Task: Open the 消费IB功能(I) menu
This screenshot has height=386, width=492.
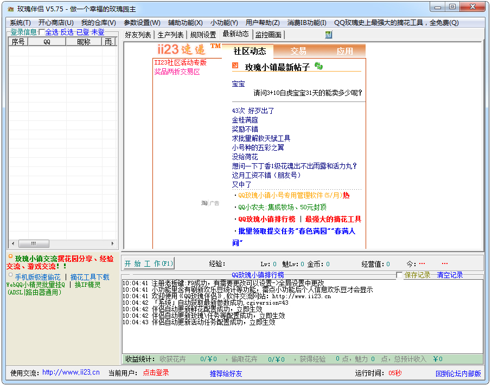Action: [x=306, y=23]
